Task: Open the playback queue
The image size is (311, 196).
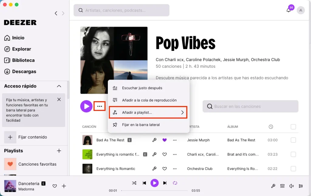Action: pyautogui.click(x=282, y=186)
